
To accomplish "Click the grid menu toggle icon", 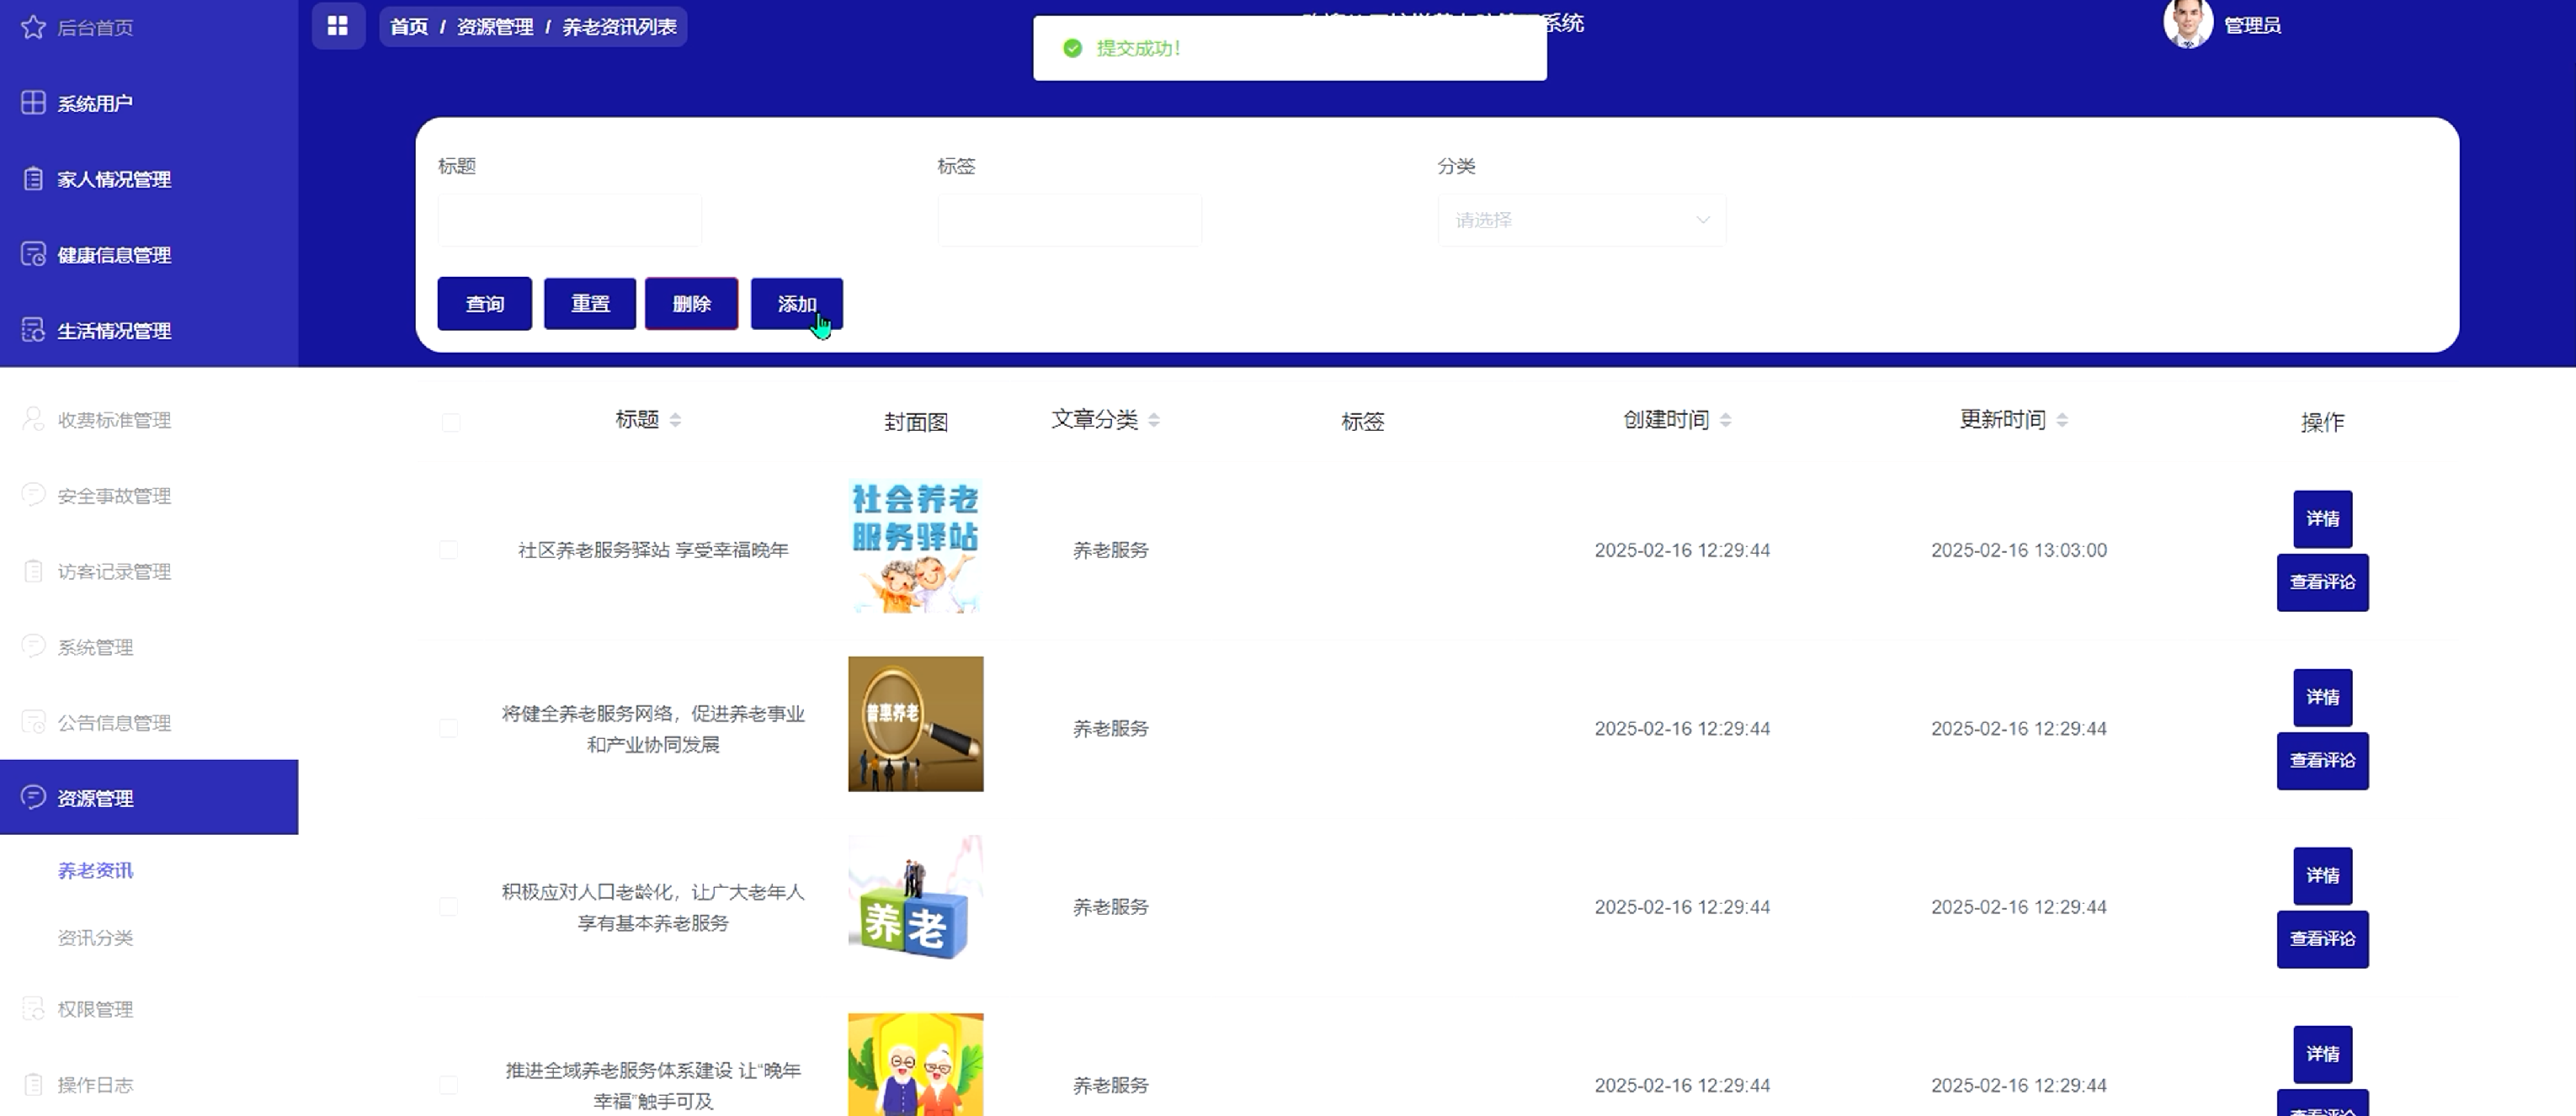I will 338,26.
